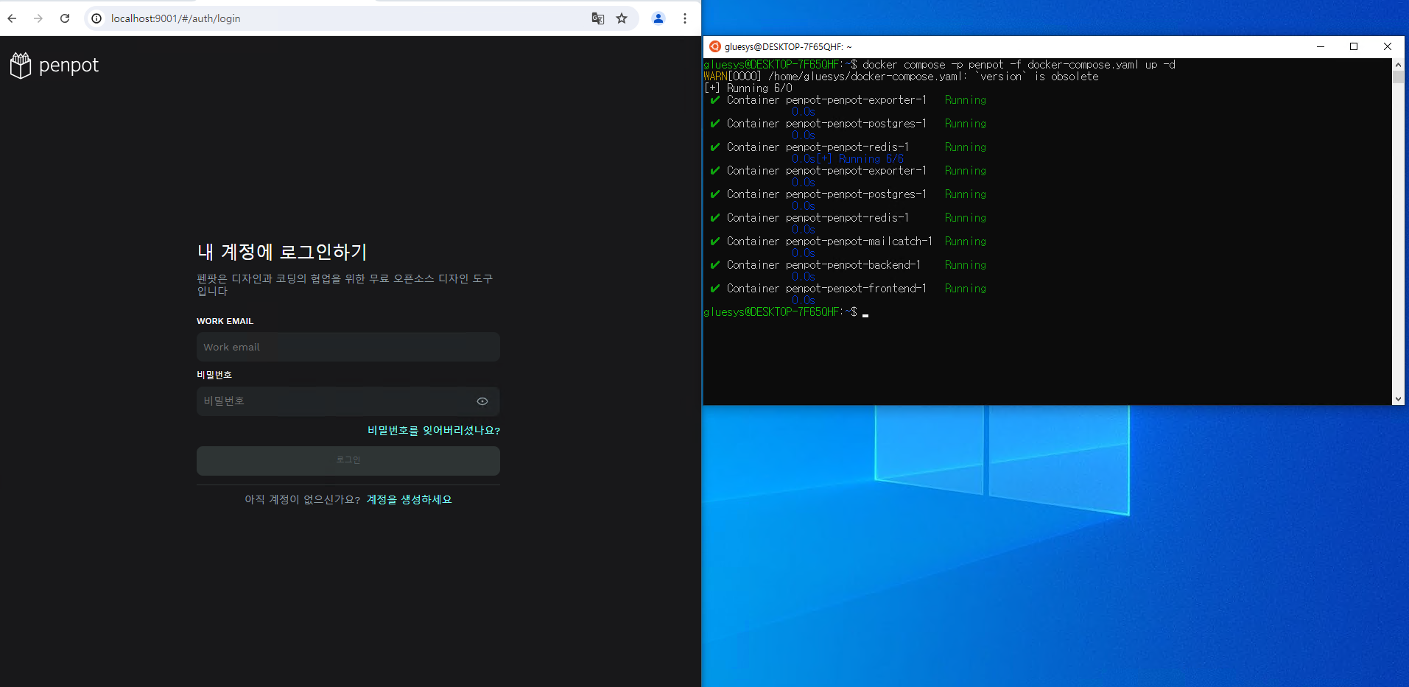Click the WARN[0000] warning line in terminal
Image resolution: width=1409 pixels, height=687 pixels.
pos(901,77)
